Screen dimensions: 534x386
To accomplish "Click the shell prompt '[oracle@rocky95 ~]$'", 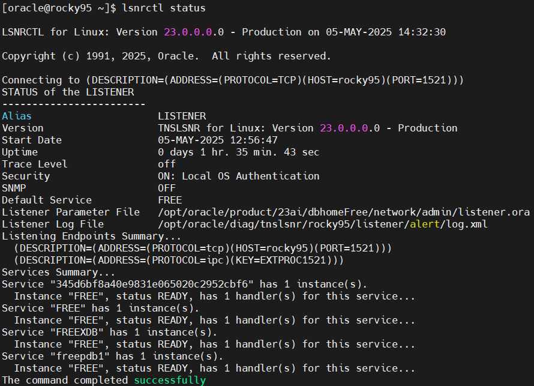I will pos(58,8).
